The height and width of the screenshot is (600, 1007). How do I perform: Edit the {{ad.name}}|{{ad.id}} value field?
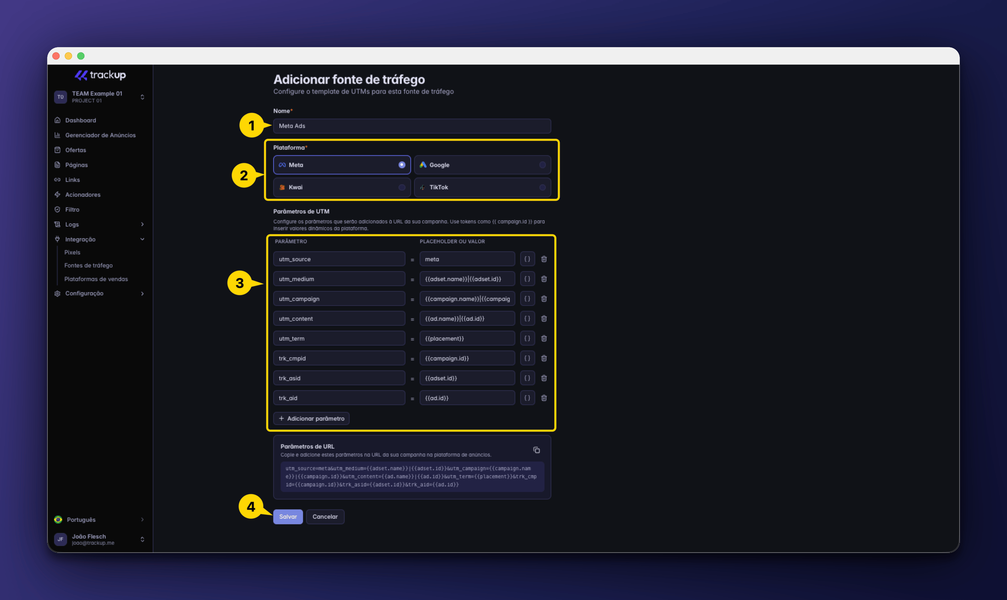467,318
